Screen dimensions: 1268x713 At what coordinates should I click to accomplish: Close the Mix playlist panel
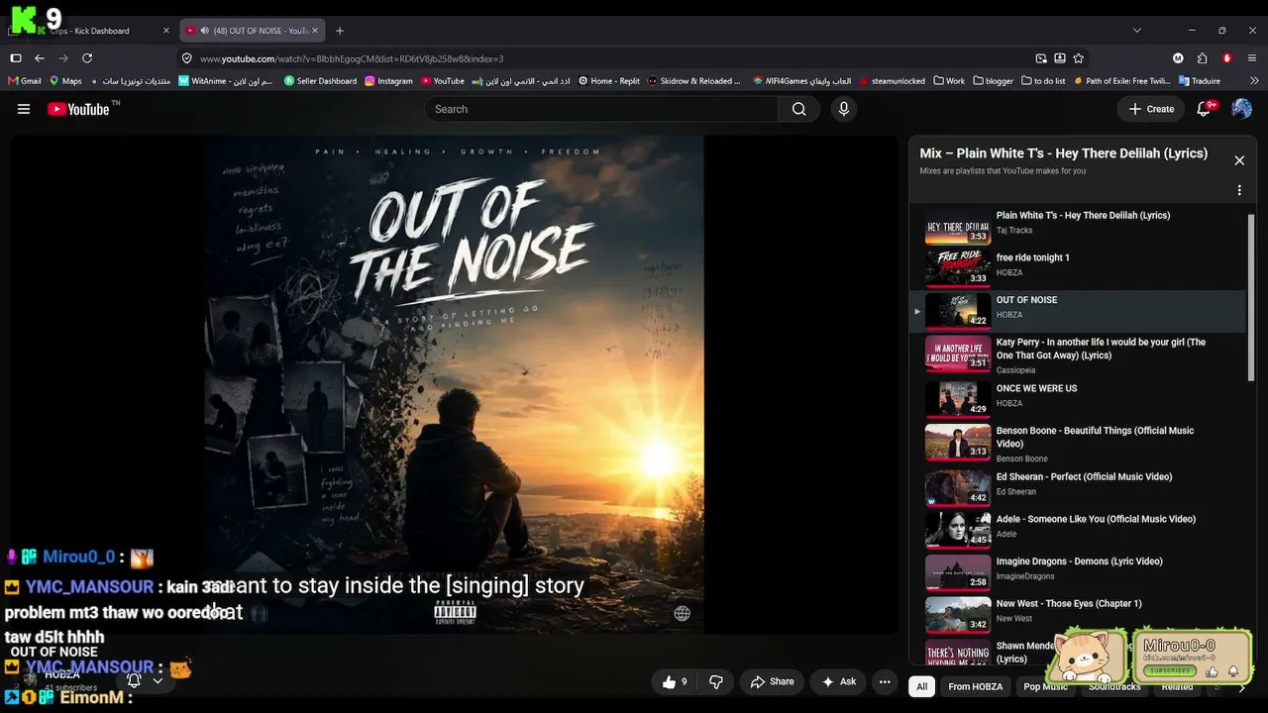[x=1238, y=160]
